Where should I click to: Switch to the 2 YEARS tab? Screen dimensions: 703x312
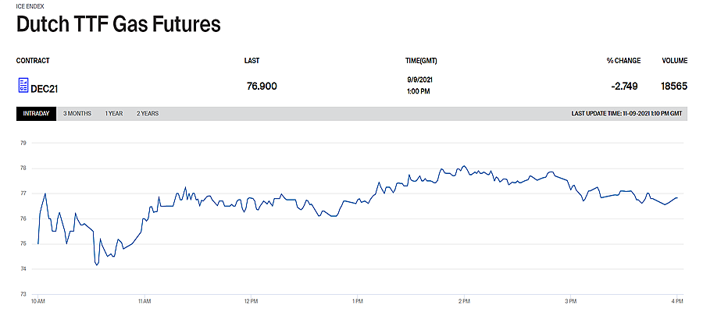click(x=148, y=114)
